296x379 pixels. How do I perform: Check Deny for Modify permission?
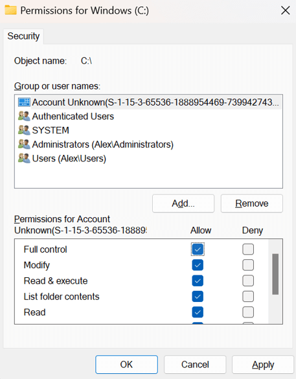pyautogui.click(x=248, y=265)
